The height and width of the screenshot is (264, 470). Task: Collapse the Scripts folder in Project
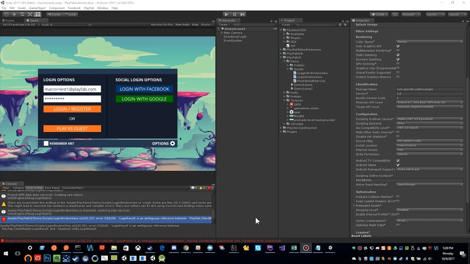[x=288, y=69]
